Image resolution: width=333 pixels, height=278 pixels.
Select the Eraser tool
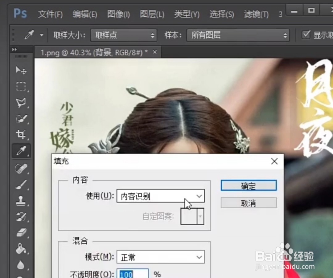pos(21,233)
